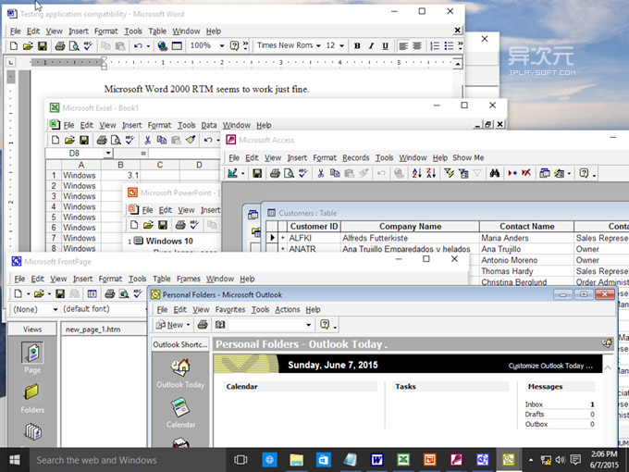Open FrontPage Frames menu
The width and height of the screenshot is (629, 472).
pos(188,279)
